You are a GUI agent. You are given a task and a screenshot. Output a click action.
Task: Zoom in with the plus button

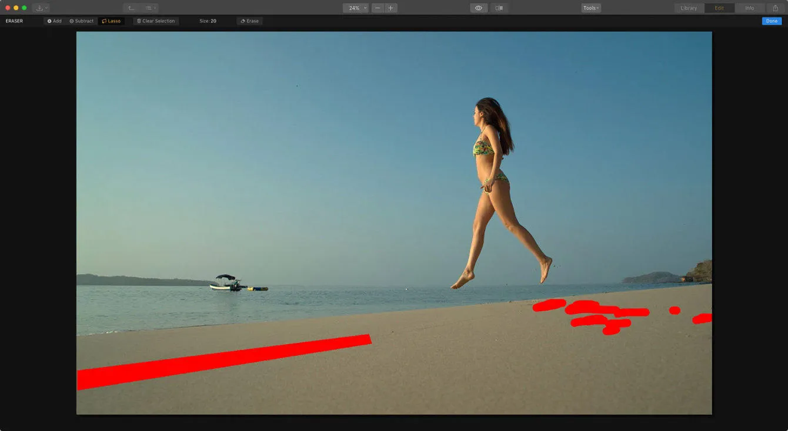click(x=390, y=8)
